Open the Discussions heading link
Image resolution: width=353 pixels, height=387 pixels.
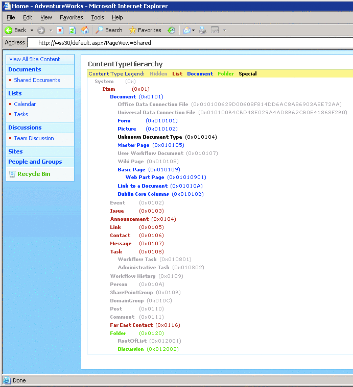click(25, 127)
